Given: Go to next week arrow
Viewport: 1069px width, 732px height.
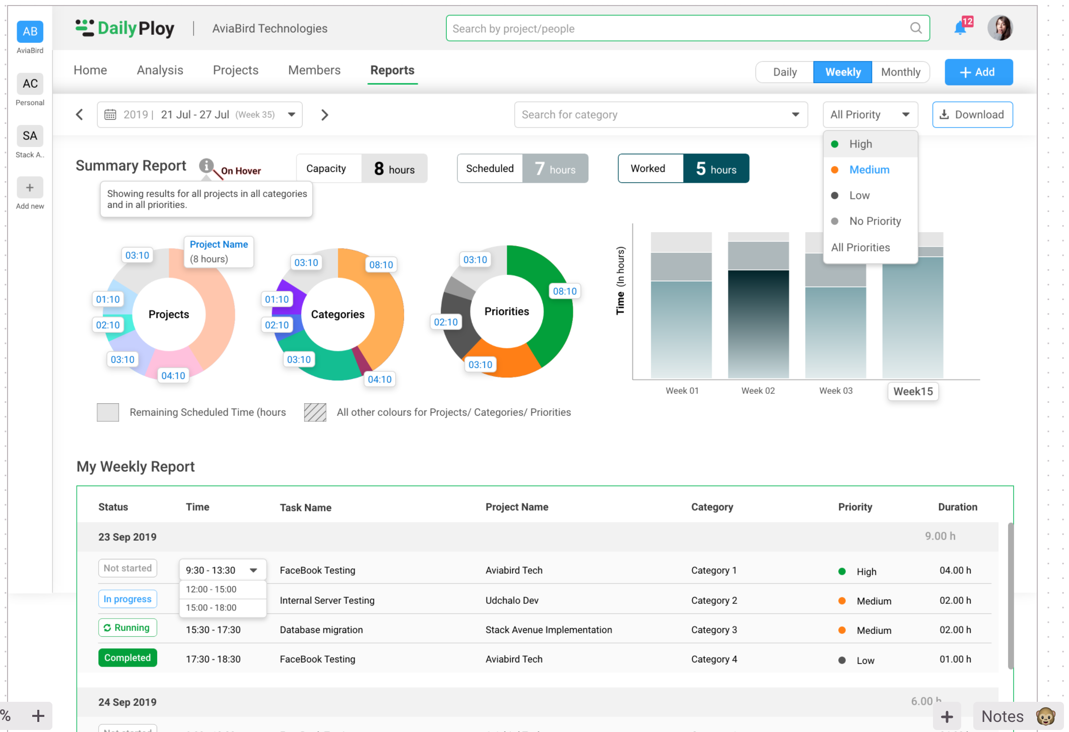Looking at the screenshot, I should (x=325, y=115).
